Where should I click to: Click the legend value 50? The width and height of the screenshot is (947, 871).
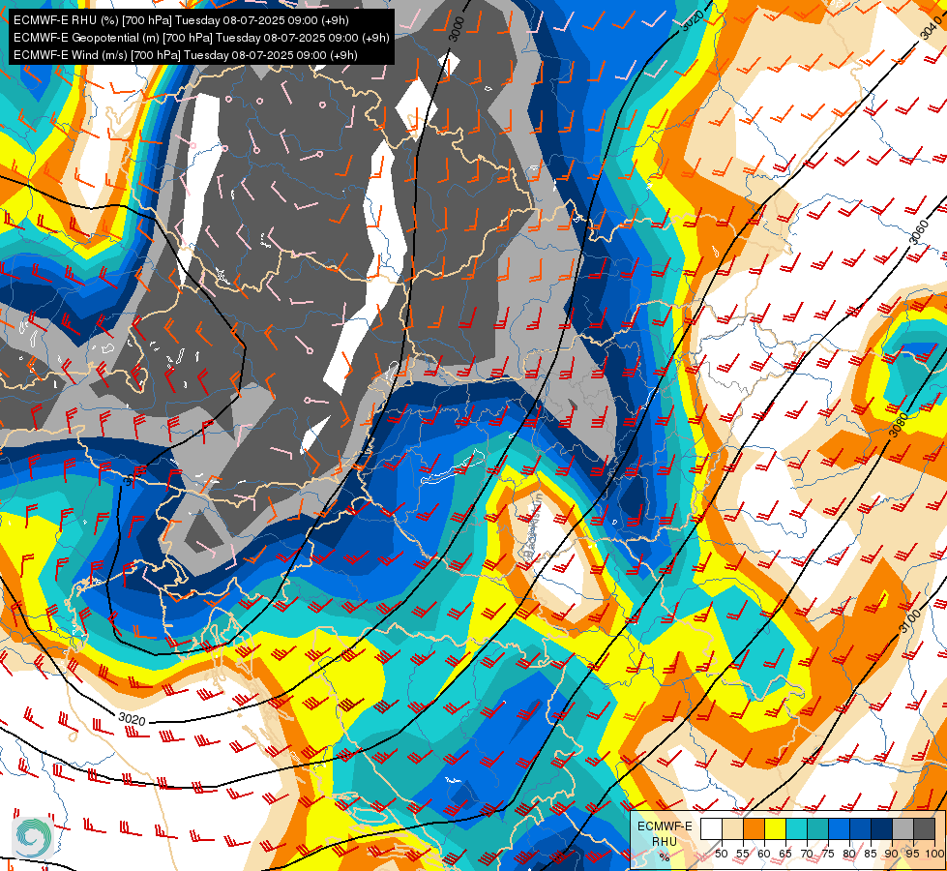(721, 854)
